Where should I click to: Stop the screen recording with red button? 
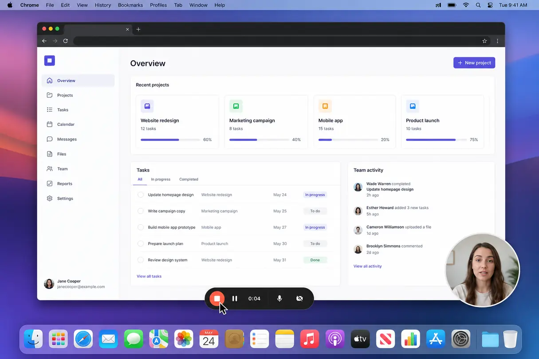tap(217, 299)
